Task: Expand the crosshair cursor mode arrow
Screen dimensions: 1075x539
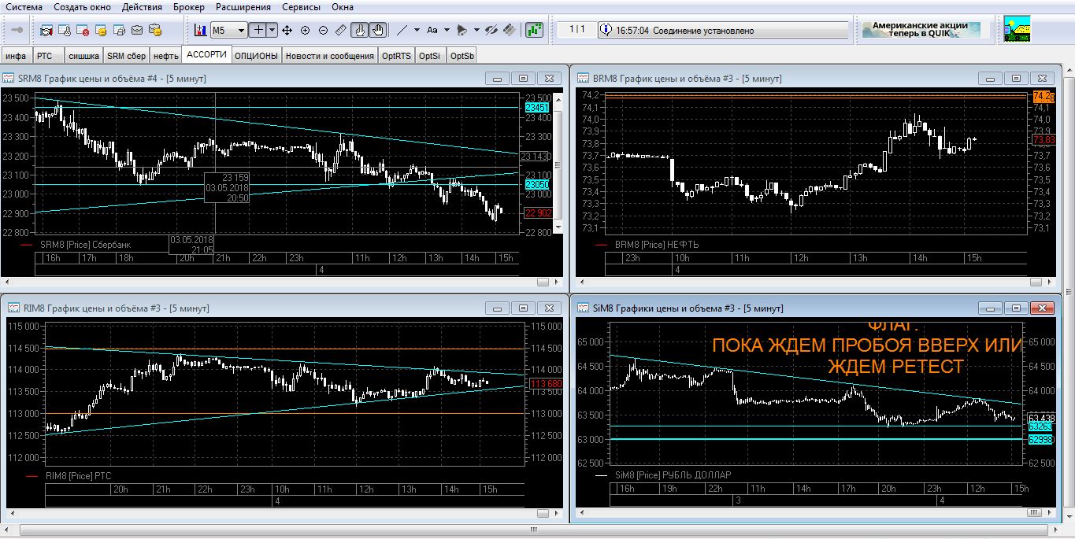Action: [272, 30]
